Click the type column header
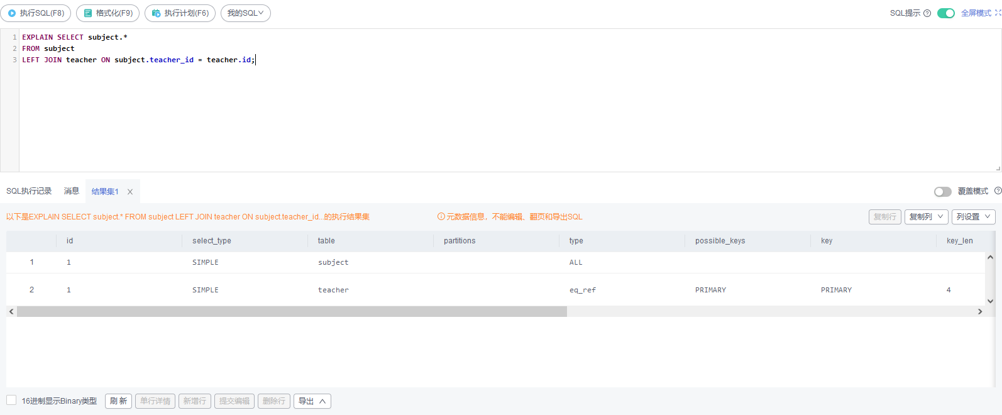This screenshot has height=415, width=1002. point(622,241)
